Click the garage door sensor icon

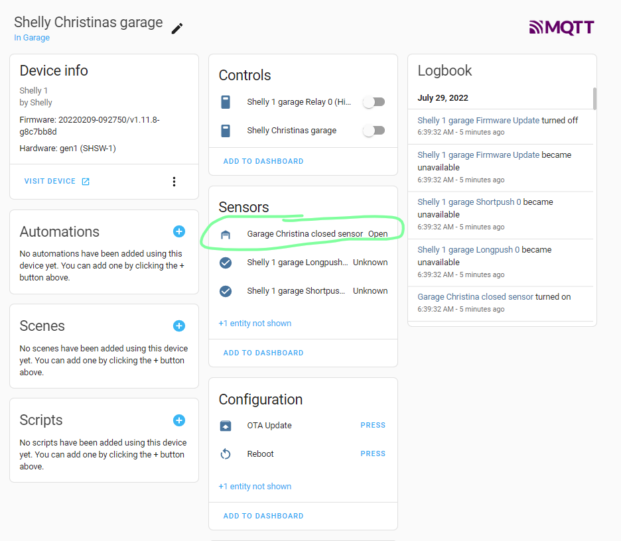coord(226,234)
